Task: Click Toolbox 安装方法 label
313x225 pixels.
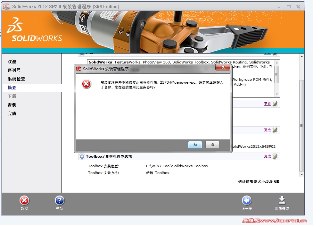Action: pos(103,173)
